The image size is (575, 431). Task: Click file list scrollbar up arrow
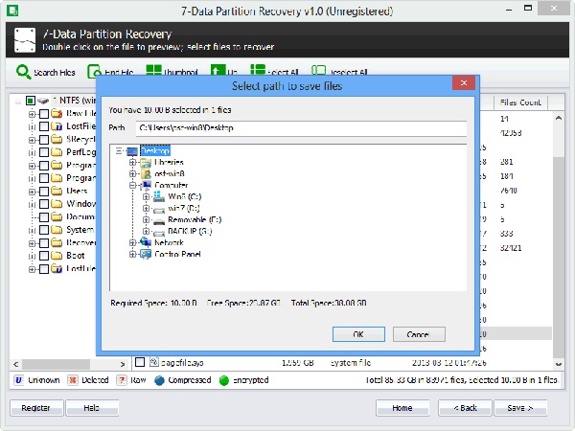pos(559,118)
